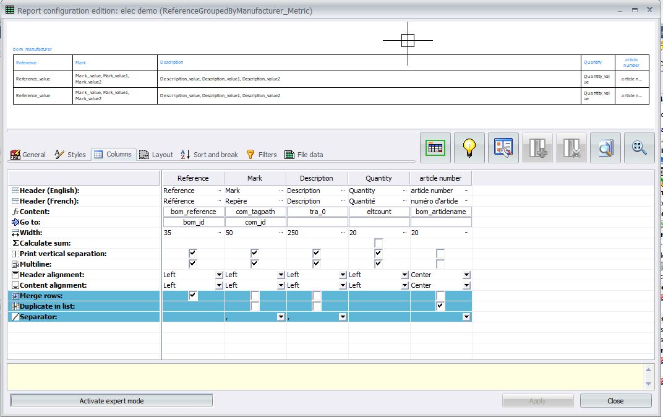This screenshot has height=417, width=663.
Task: Click the Header (English) row icon
Action: [x=15, y=191]
